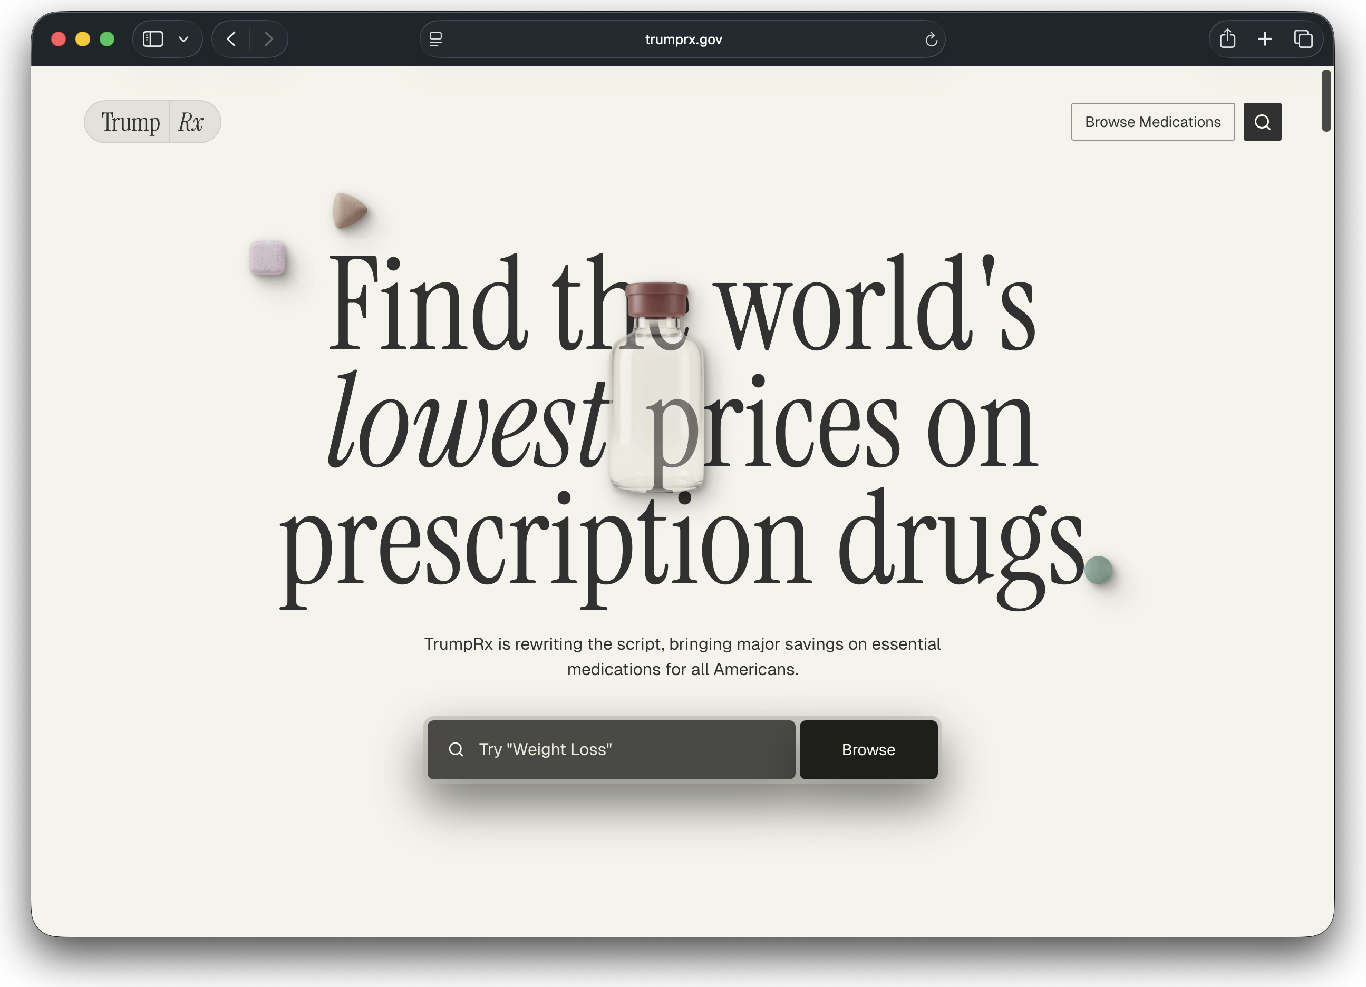Click the green round pill graphic

pos(1098,569)
